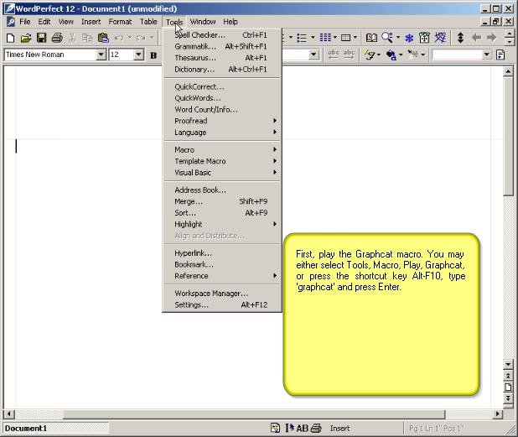Open the font size 12 dropdown
This screenshot has height=437, width=518.
click(x=139, y=55)
